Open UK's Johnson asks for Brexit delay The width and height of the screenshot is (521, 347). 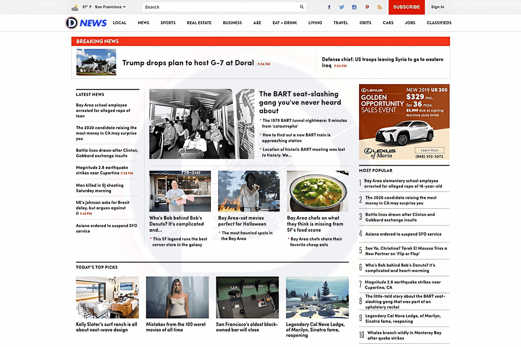103,208
